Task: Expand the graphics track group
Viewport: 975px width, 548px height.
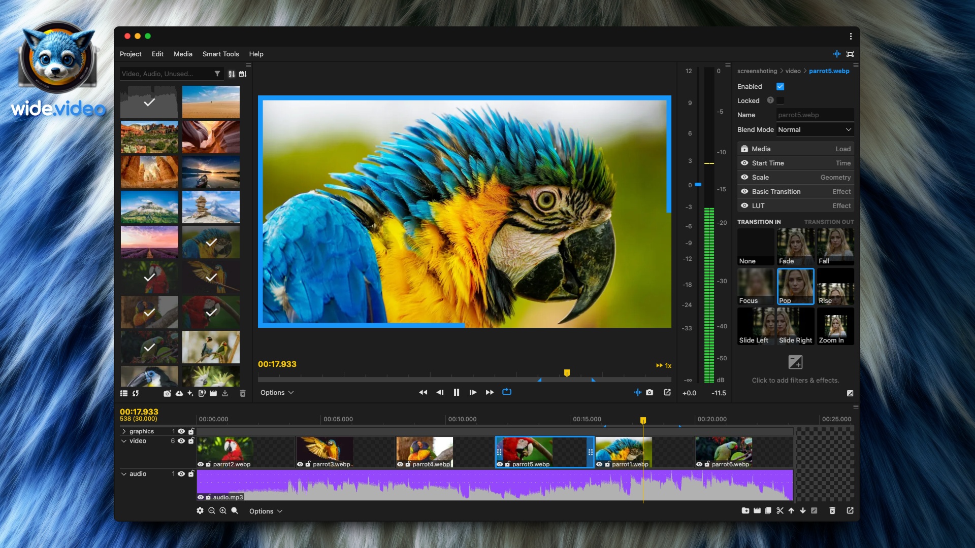Action: click(124, 431)
